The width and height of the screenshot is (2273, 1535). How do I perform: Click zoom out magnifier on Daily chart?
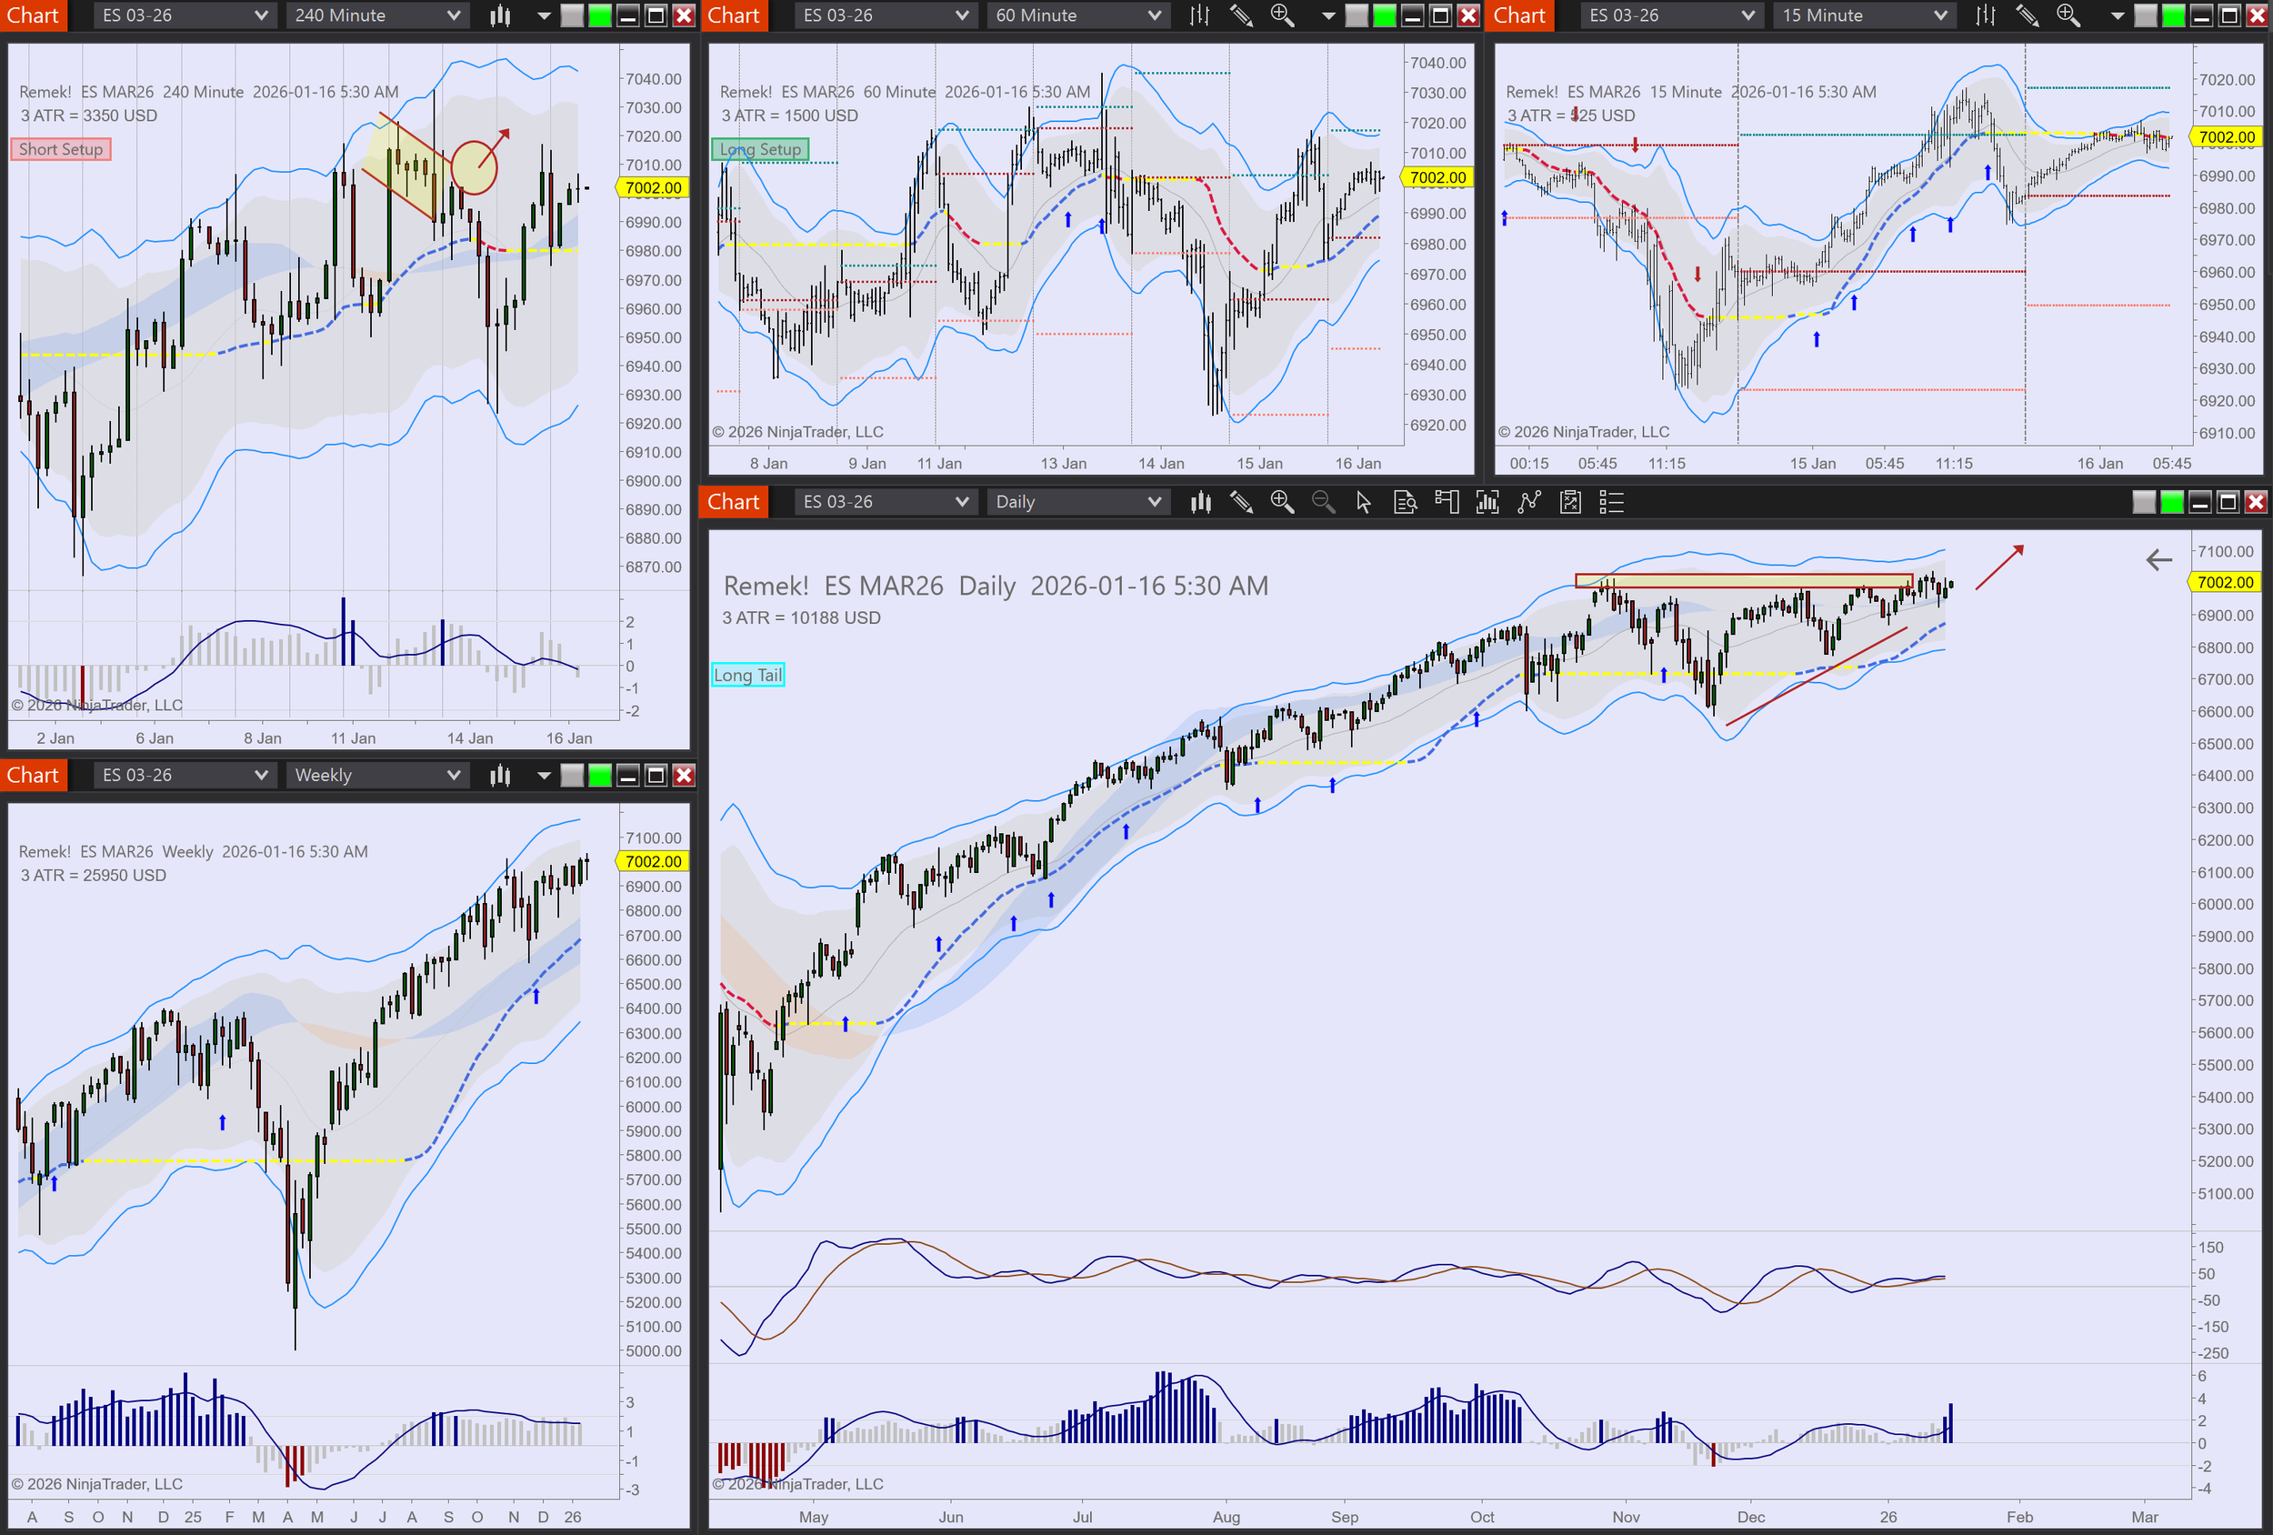1322,502
